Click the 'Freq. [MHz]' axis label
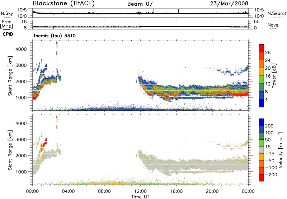This screenshot has height=199, width=287. point(7,24)
